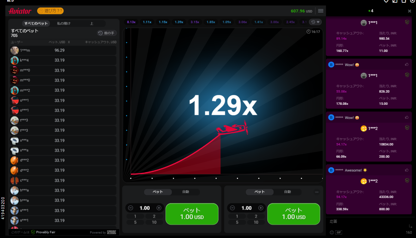The height and width of the screenshot is (238, 416).
Task: Close the chat panel with X
Action: [x=409, y=11]
